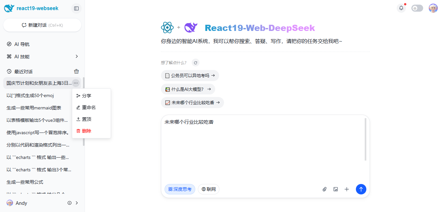
Task: Select 置顶 in the context menu
Action: [91, 119]
